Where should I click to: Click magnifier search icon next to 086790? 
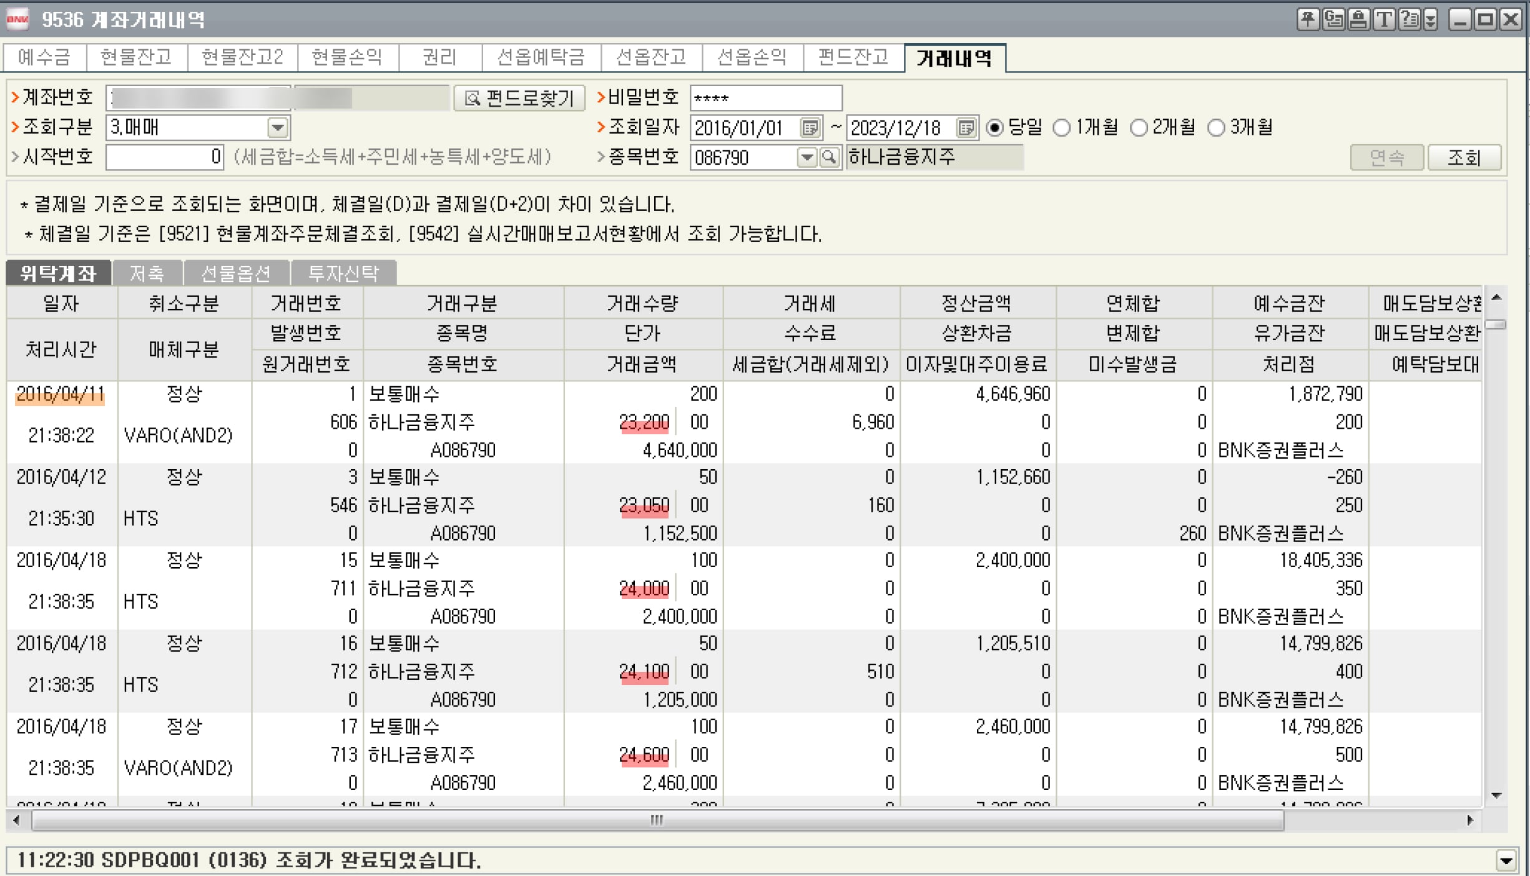coord(829,157)
